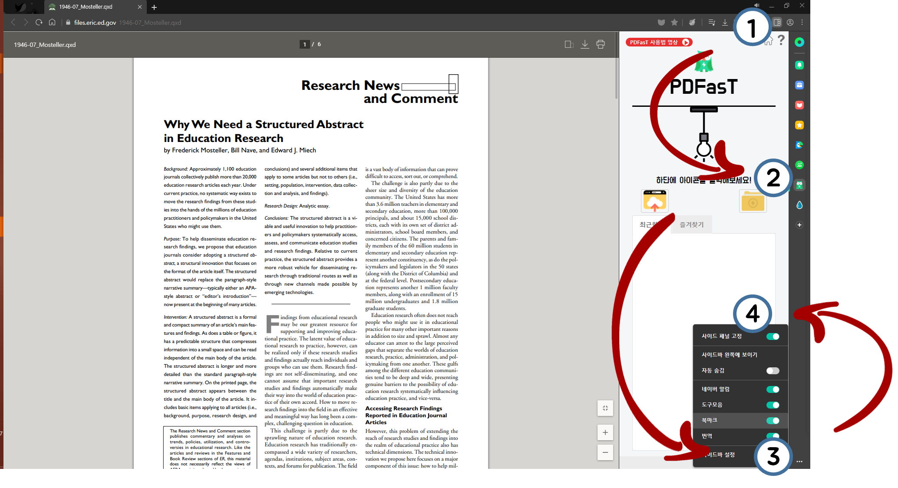Click the cloud upload PDF icon
Image resolution: width=898 pixels, height=488 pixels.
[x=654, y=201]
